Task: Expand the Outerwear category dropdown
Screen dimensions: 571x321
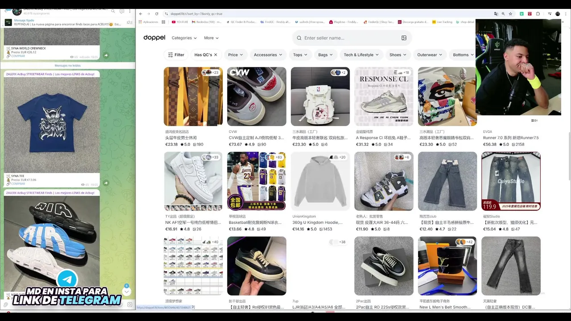Action: (430, 55)
